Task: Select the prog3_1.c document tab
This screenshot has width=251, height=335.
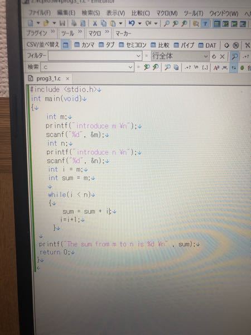Action: point(49,79)
